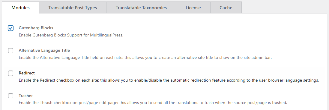Select the Cache tab
The image size is (329, 110).
tap(226, 7)
